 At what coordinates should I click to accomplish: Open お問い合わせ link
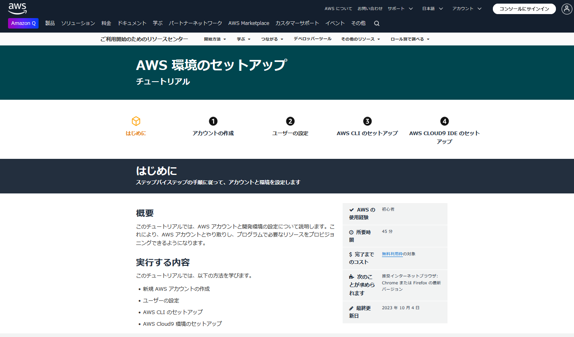(370, 8)
